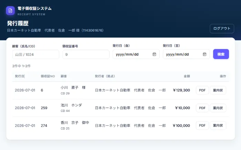Click the 発行履歴 page heading
This screenshot has height=150, width=241.
[x=18, y=23]
